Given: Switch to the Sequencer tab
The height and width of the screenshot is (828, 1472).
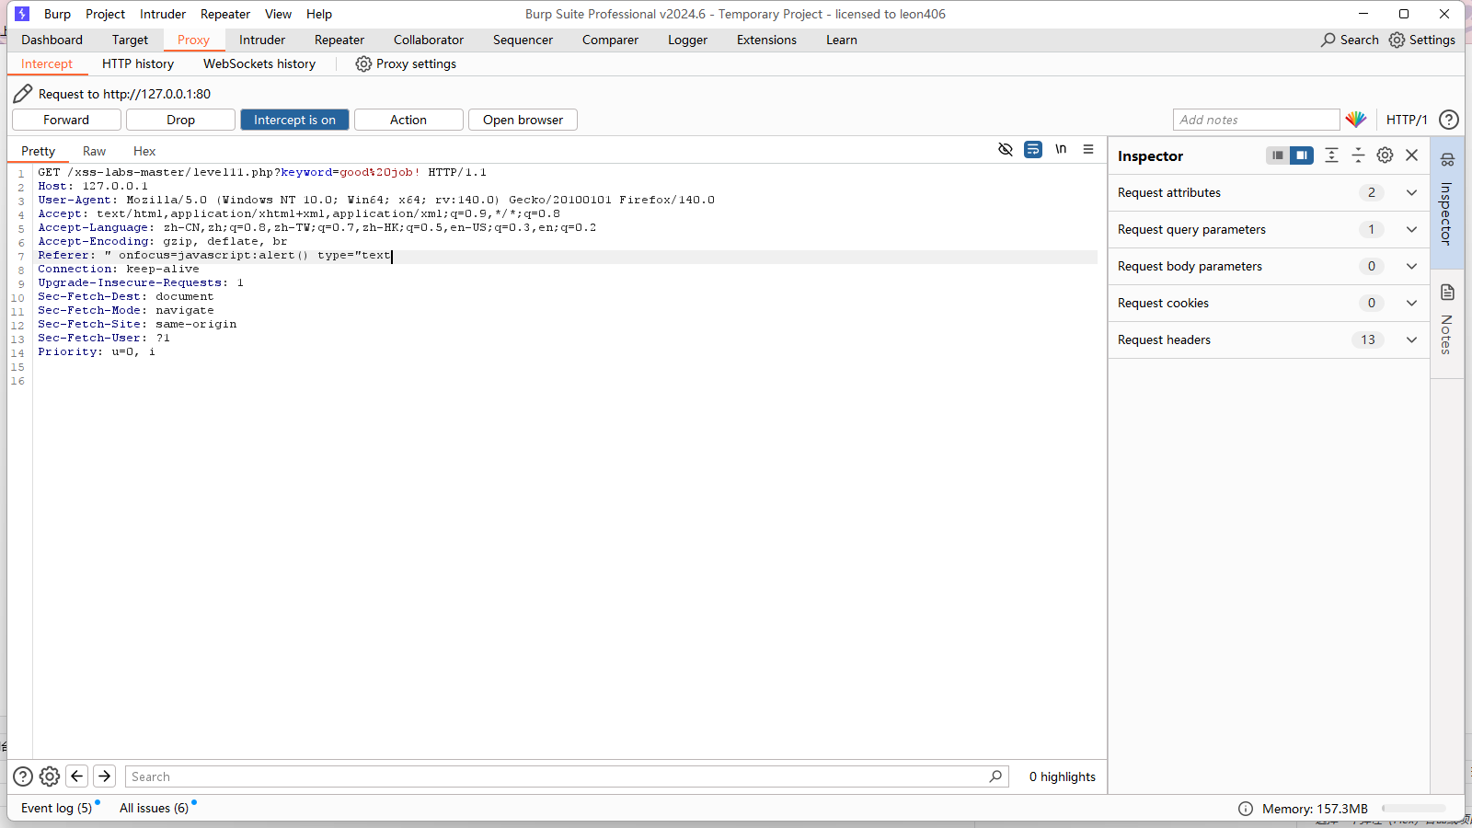Looking at the screenshot, I should click(x=523, y=40).
